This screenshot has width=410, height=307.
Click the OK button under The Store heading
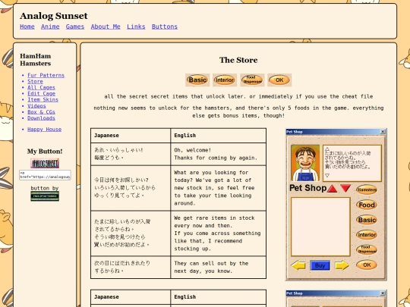click(x=279, y=80)
